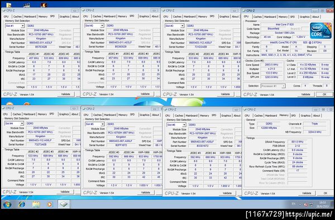Open SPD tab in the Core i7 processor window

click(x=293, y=17)
